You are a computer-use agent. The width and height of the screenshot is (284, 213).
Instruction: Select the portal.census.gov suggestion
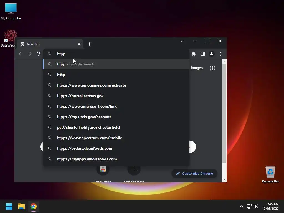(x=116, y=96)
